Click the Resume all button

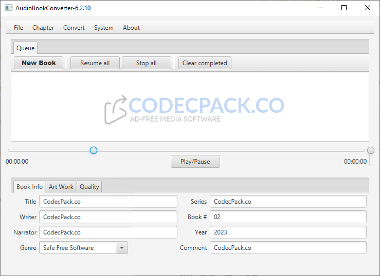95,63
